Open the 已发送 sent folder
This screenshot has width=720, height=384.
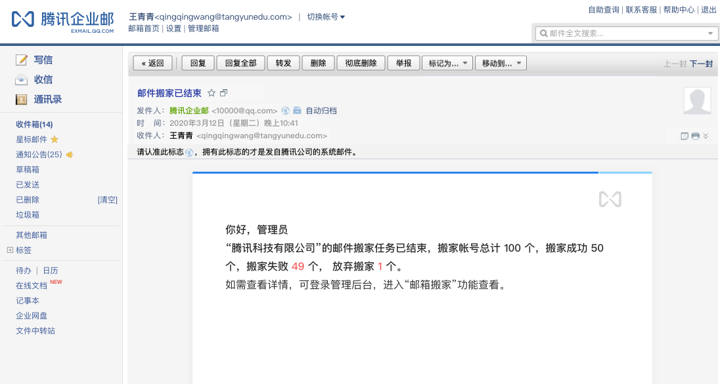coord(28,185)
